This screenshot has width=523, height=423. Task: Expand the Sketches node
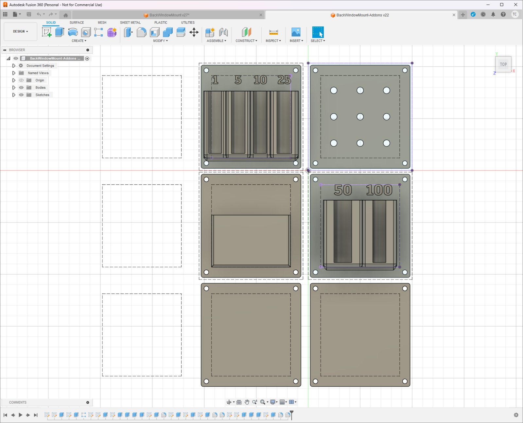[13, 95]
